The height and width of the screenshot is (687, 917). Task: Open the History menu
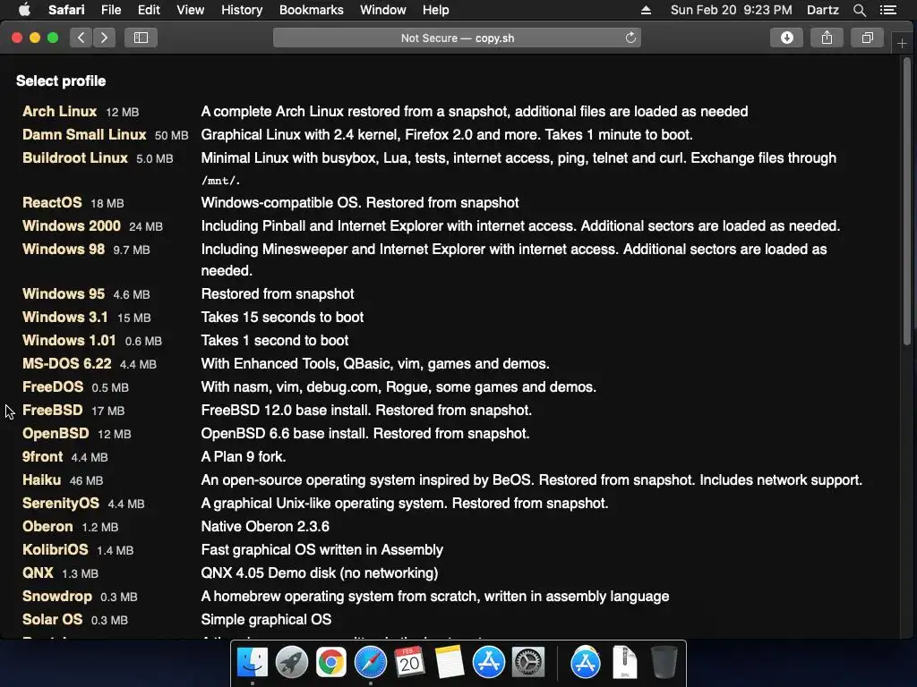tap(242, 10)
